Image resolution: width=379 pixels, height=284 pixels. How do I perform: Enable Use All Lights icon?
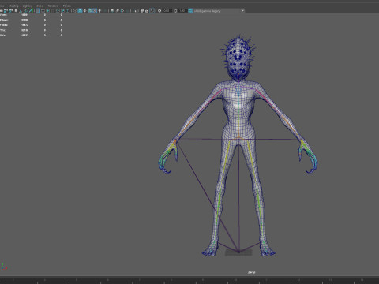(x=99, y=11)
